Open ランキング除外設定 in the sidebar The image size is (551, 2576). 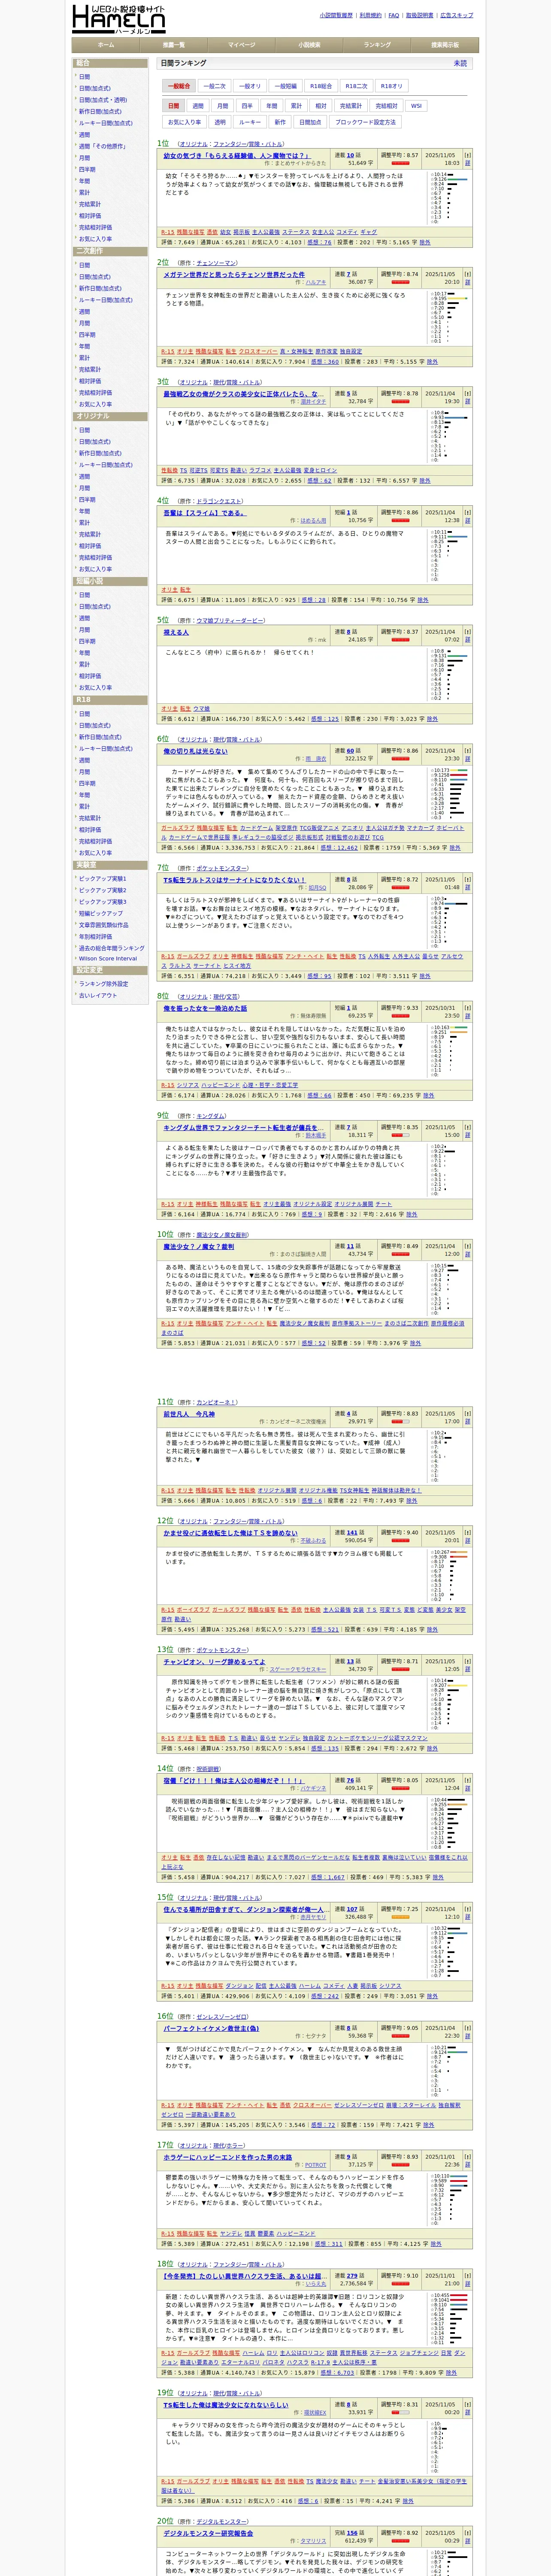(103, 983)
